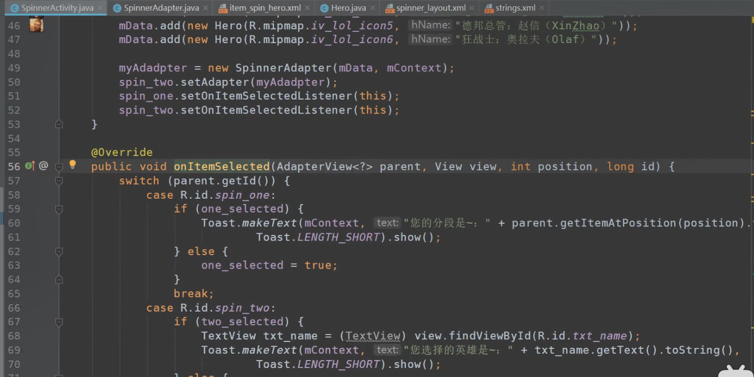Click the XML file icon on strings.xml tab
This screenshot has height=377, width=754.
coord(489,8)
